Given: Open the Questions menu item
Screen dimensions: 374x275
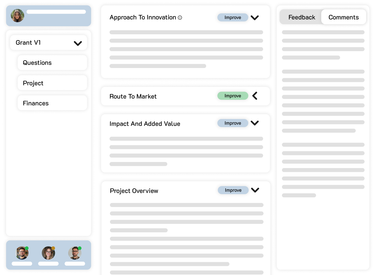Looking at the screenshot, I should (52, 63).
